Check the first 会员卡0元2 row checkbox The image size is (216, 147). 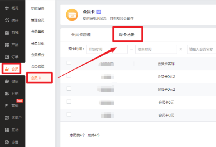click(69, 76)
